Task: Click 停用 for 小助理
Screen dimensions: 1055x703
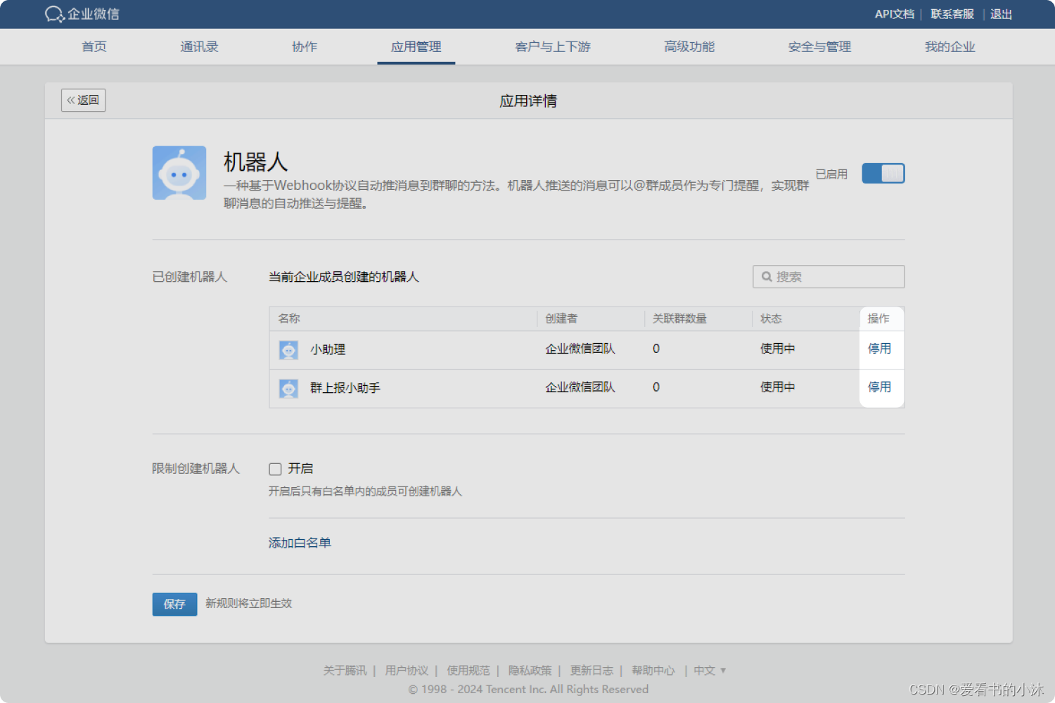Action: (879, 349)
